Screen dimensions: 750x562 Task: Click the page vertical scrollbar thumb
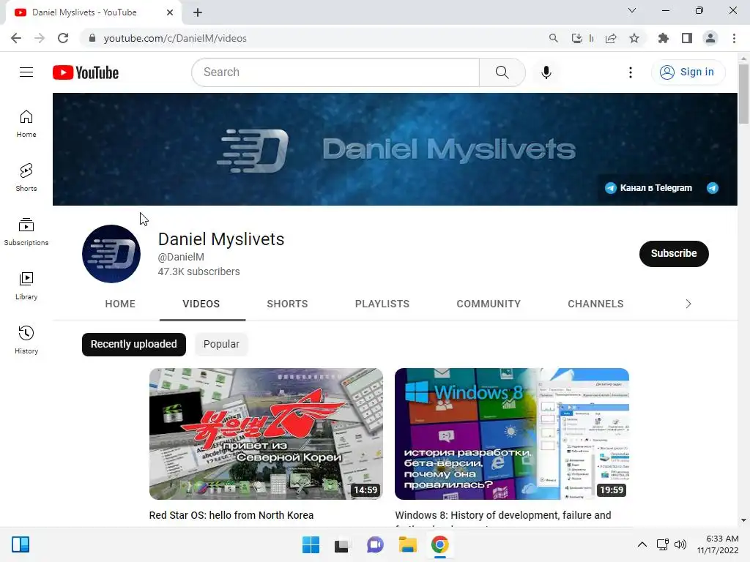point(743,94)
